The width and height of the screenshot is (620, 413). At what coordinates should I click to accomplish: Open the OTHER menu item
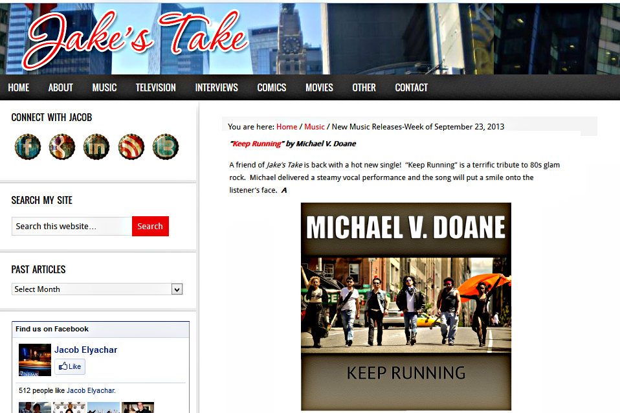coord(364,87)
